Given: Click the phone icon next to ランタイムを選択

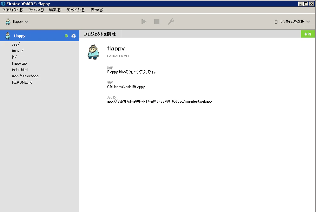Looking at the screenshot, I should 276,22.
